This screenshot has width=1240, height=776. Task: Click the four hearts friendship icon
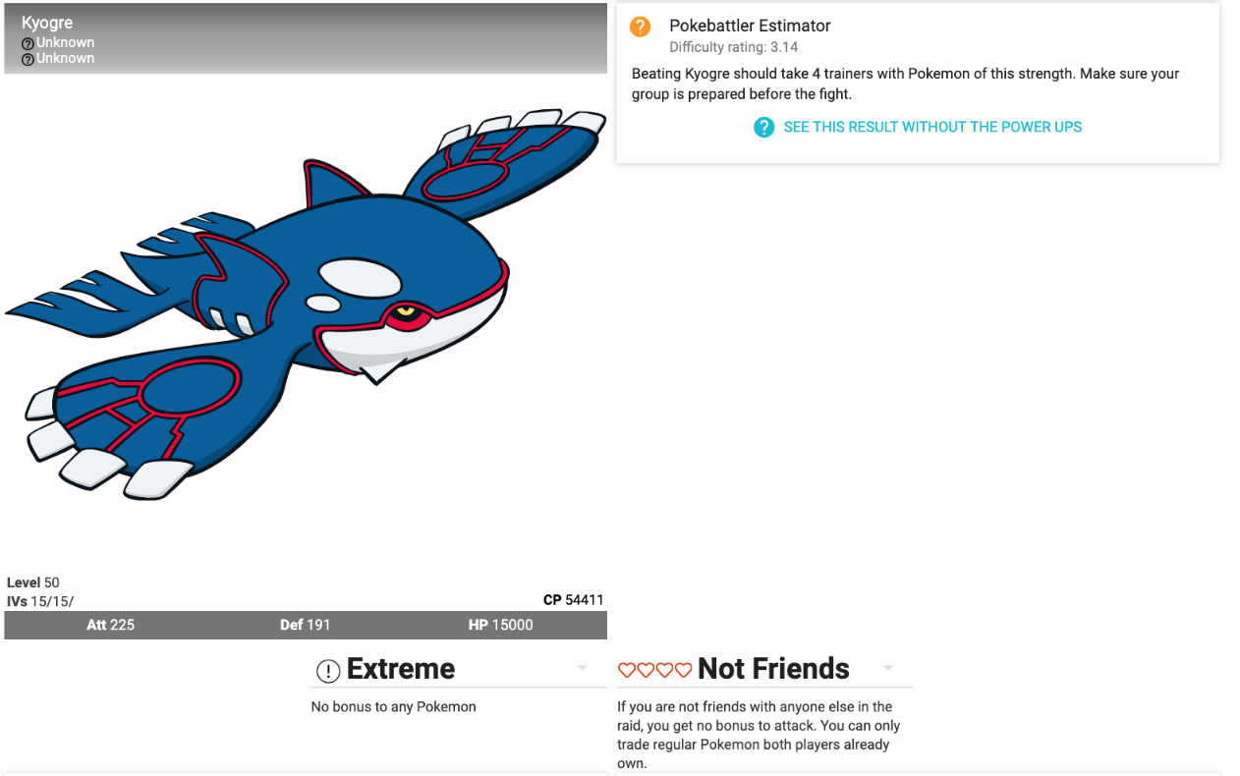click(x=654, y=670)
